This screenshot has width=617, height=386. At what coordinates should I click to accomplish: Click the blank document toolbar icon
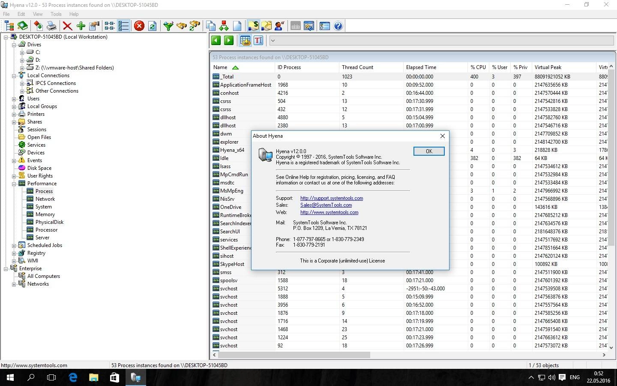[x=237, y=26]
